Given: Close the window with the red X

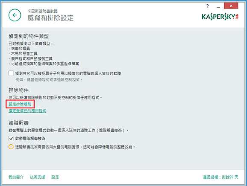Looking at the screenshot, I should pyautogui.click(x=231, y=6).
